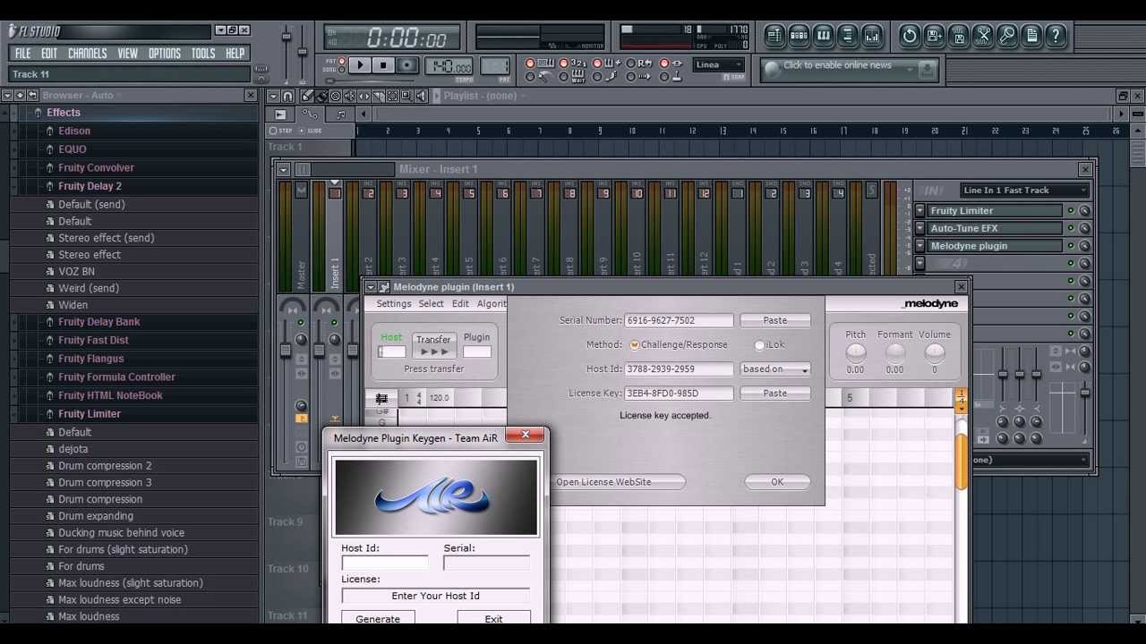Open the Linea snap dropdown
This screenshot has height=644, width=1146.
(719, 64)
